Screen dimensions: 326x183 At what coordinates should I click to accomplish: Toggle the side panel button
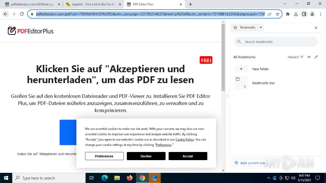point(304,14)
